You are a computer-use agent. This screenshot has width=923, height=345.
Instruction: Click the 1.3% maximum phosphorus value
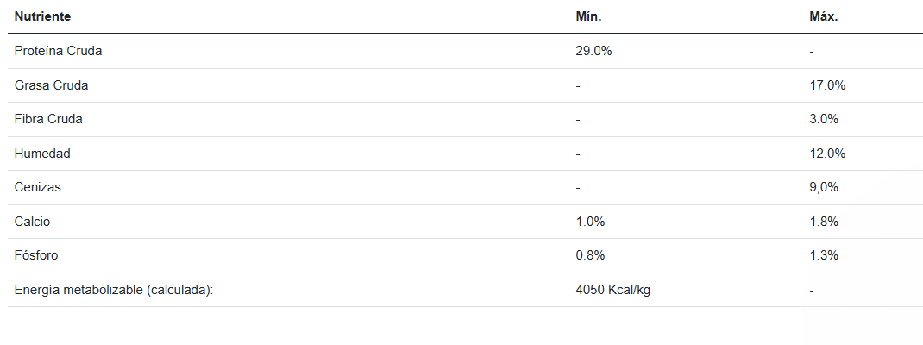824,255
